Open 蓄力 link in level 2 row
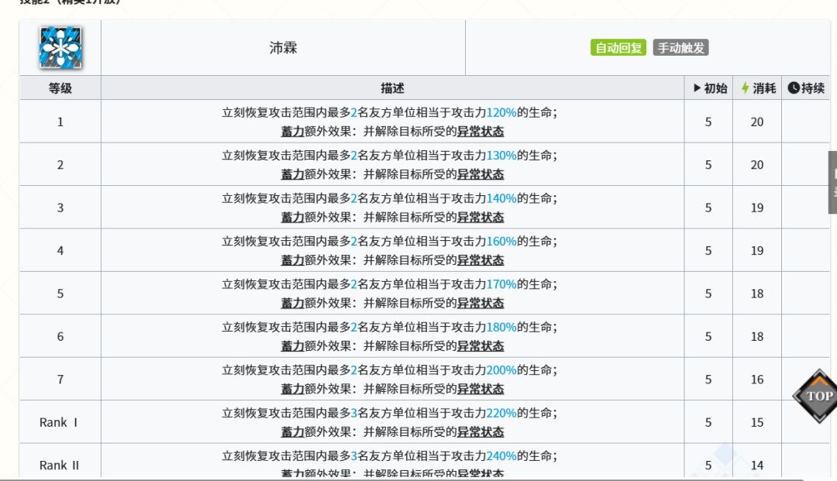Image resolution: width=837 pixels, height=481 pixels. (292, 174)
